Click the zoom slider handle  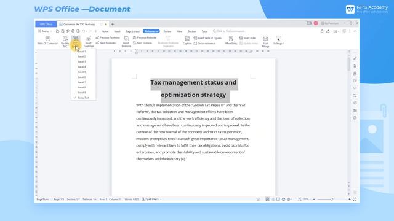(332, 199)
